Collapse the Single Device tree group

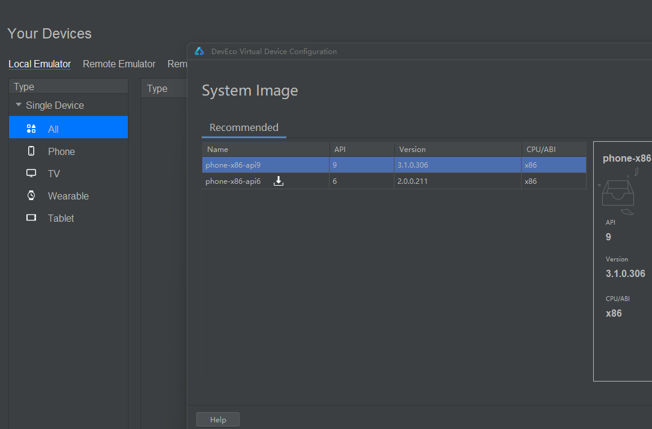pos(18,105)
